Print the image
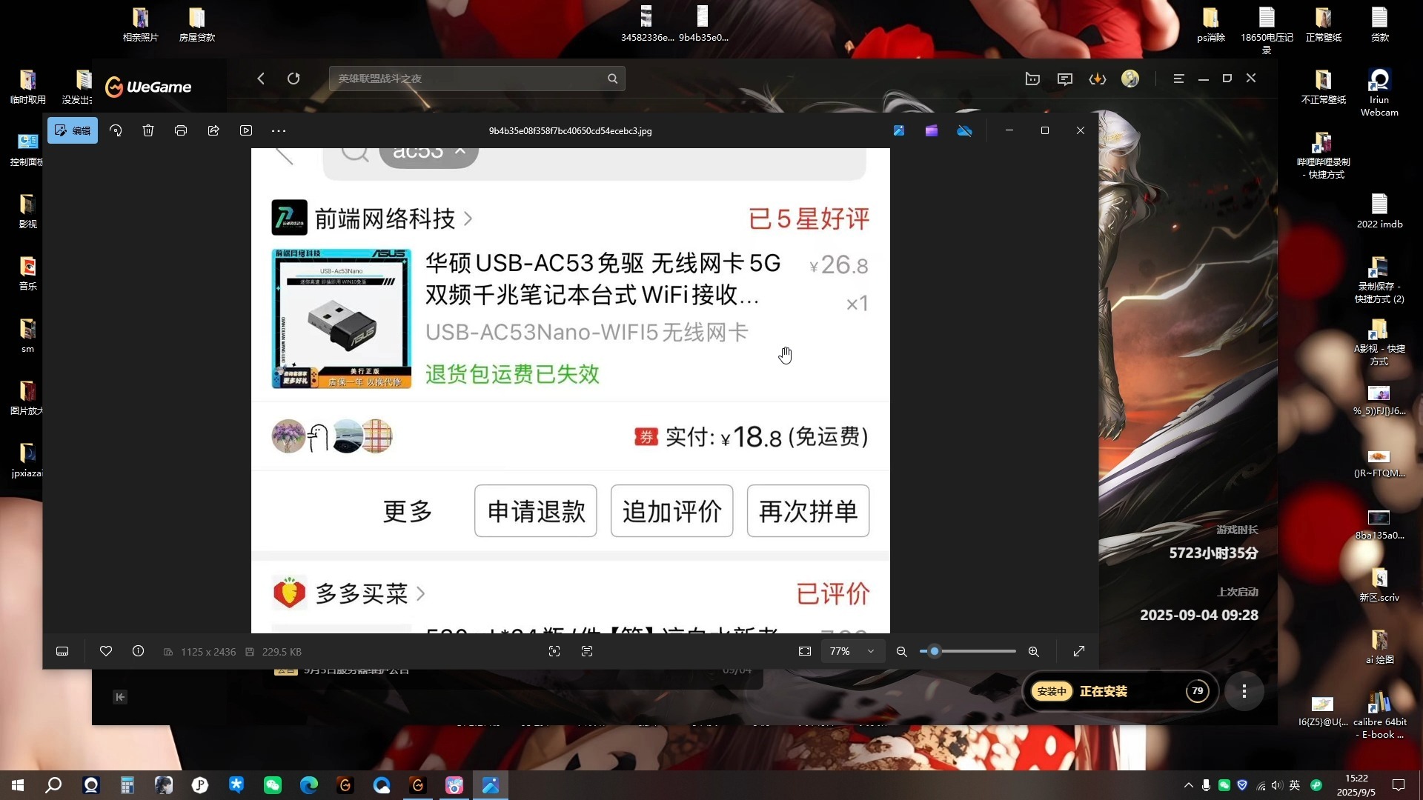 [181, 130]
